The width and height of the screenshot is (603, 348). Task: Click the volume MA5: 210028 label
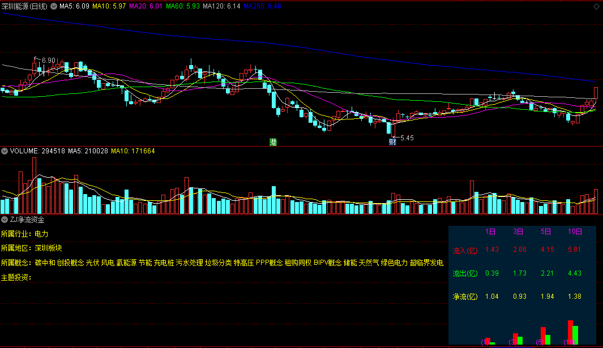88,151
